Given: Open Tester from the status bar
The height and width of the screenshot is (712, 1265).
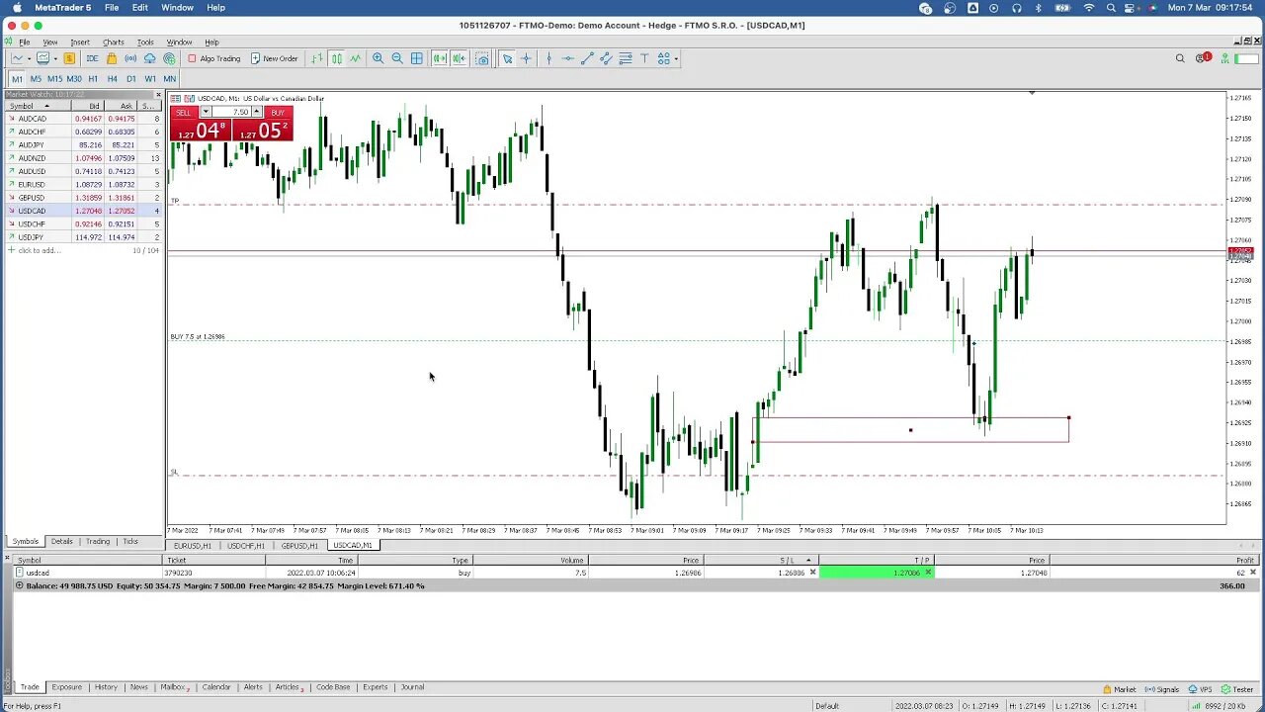Looking at the screenshot, I should 1238,689.
